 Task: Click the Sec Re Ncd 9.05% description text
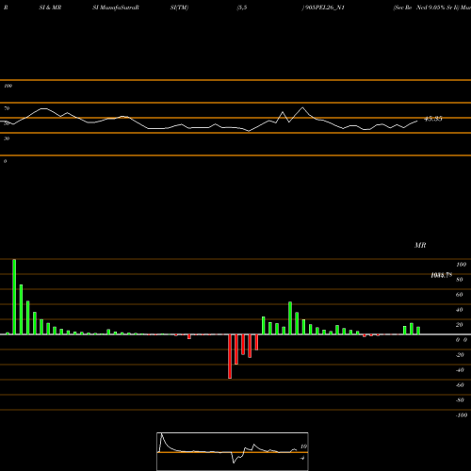pyautogui.click(x=431, y=8)
